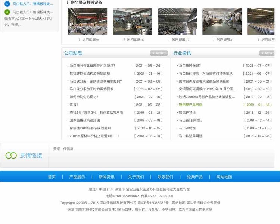Screen dimensions: 280x224
Task: Open 保信捷2019年春节放假通知 notice
Action: pyautogui.click(x=90, y=128)
